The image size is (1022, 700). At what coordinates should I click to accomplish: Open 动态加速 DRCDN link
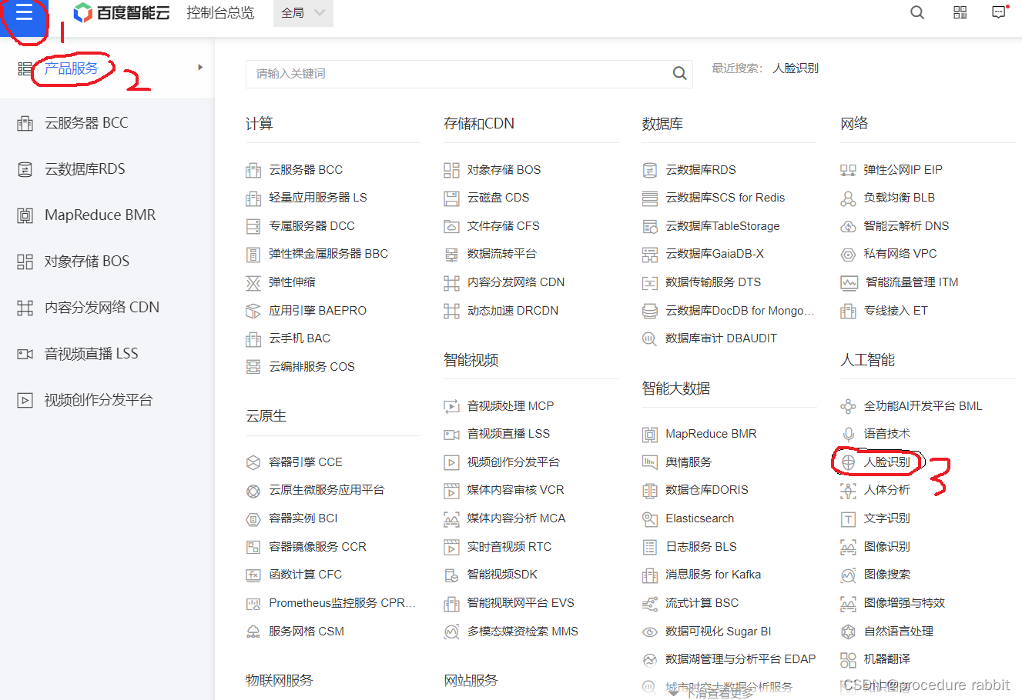512,311
